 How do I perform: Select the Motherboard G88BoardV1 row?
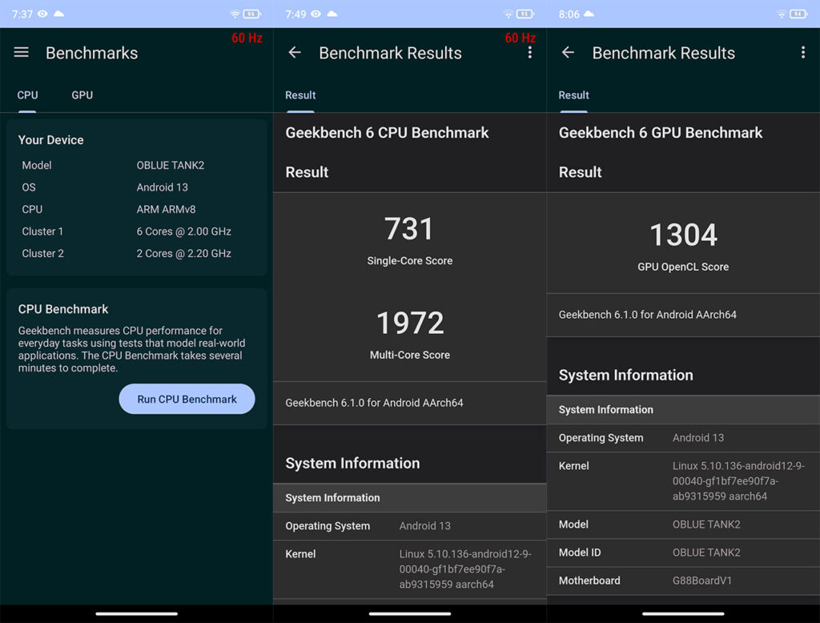point(683,581)
